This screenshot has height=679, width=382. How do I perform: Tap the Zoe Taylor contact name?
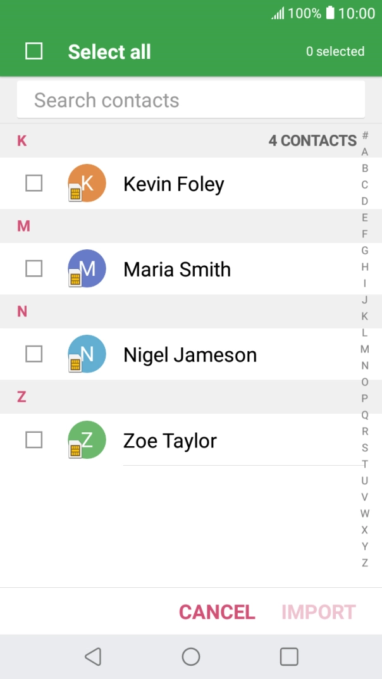[x=170, y=440]
